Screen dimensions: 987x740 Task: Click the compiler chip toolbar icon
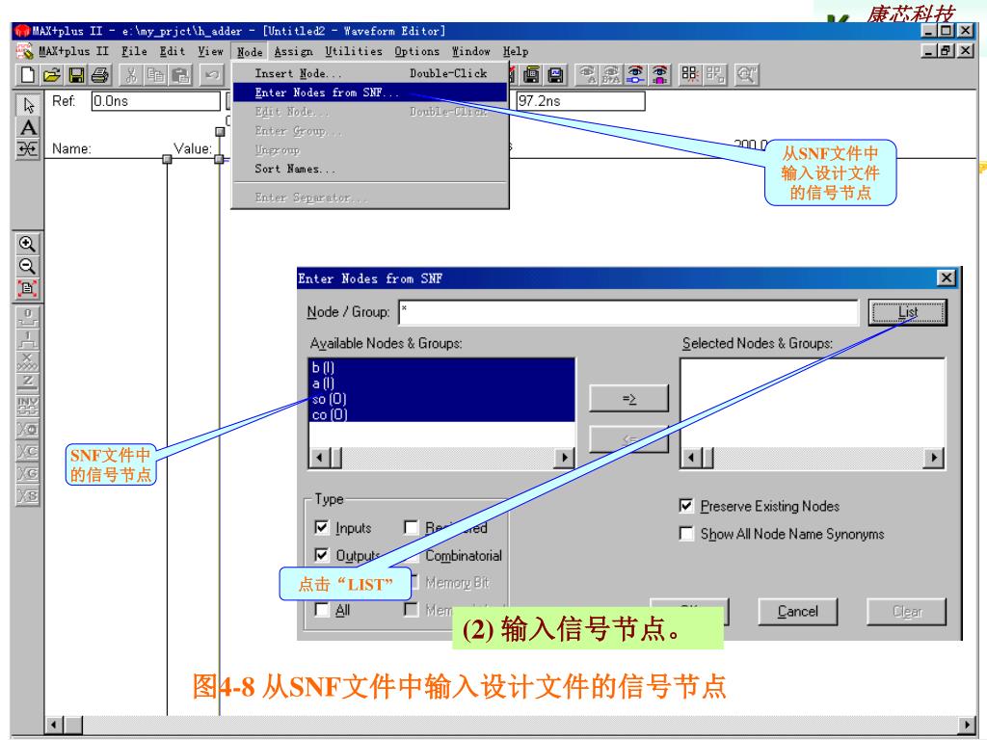point(531,75)
